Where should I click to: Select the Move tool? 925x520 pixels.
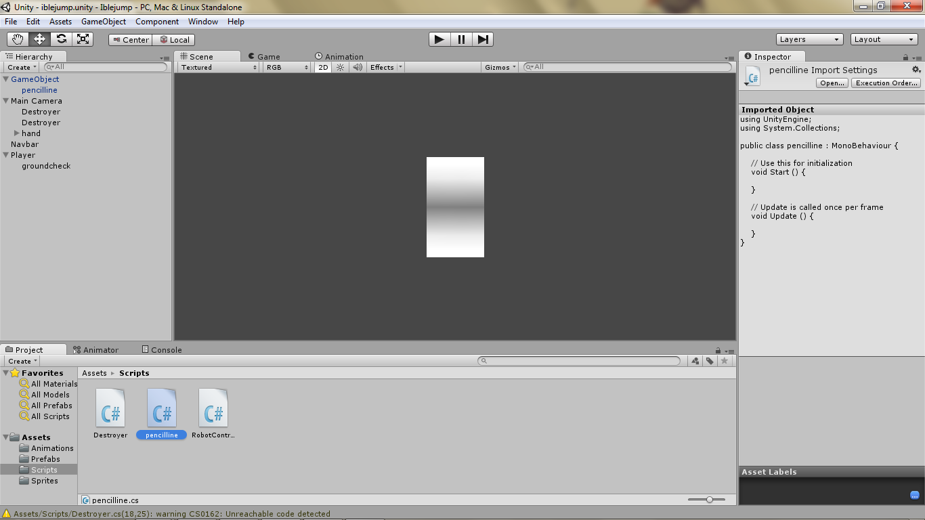click(39, 39)
